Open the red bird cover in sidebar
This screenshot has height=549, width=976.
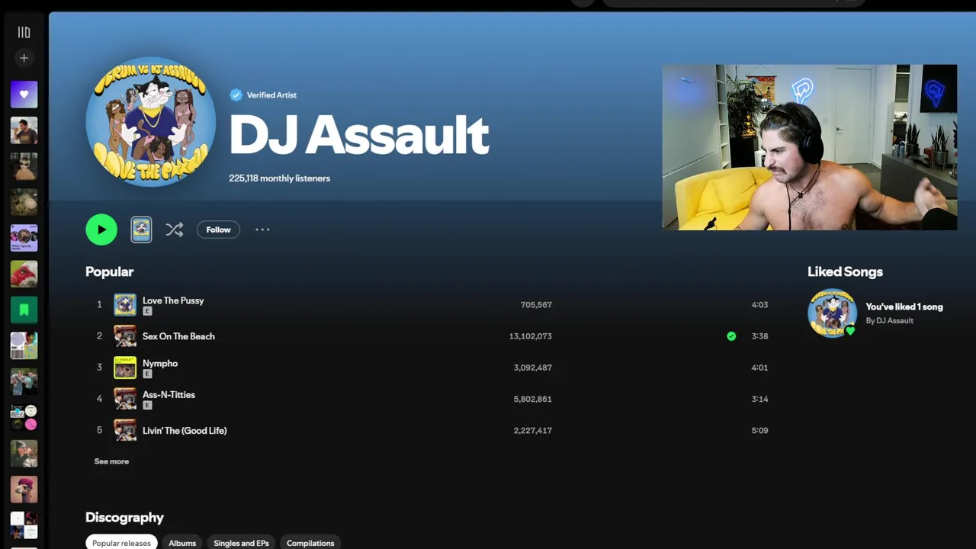click(x=24, y=274)
